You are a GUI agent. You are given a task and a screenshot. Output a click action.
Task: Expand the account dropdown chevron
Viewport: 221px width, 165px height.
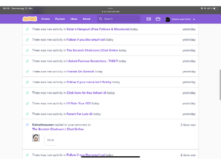tap(194, 19)
